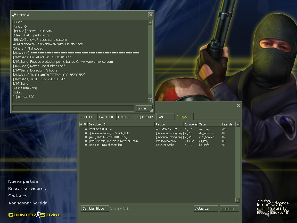Click latency value 93
Image resolution: width=297 pixels, height=223 pixels.
point(224,145)
